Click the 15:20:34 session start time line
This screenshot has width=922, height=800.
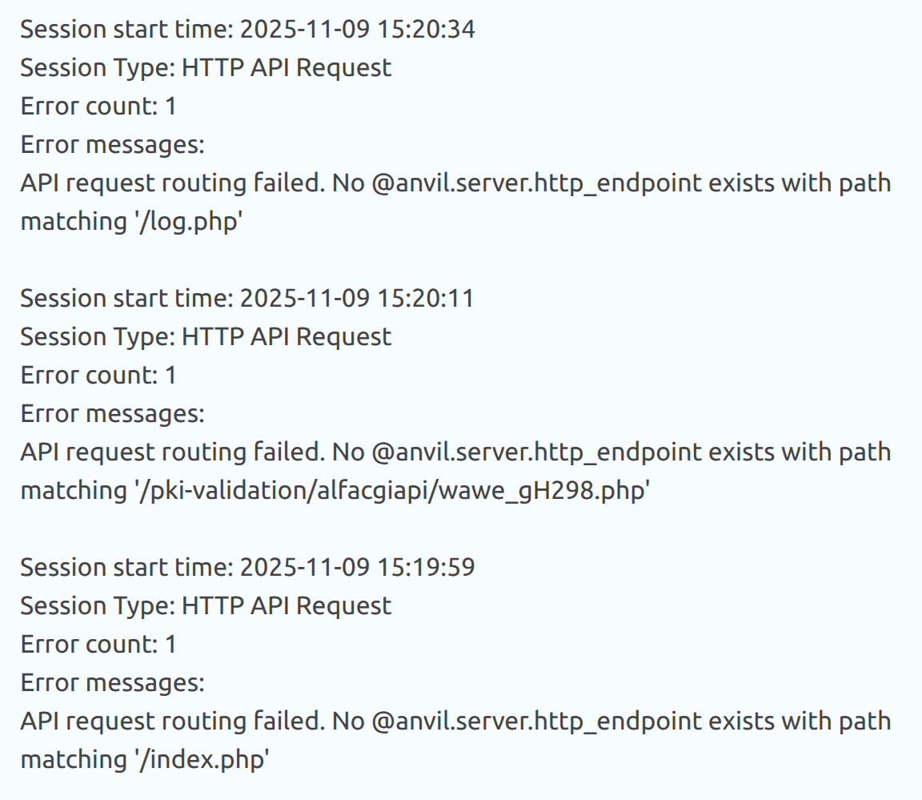247,30
